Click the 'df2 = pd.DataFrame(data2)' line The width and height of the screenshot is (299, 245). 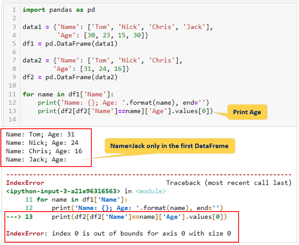[70, 77]
